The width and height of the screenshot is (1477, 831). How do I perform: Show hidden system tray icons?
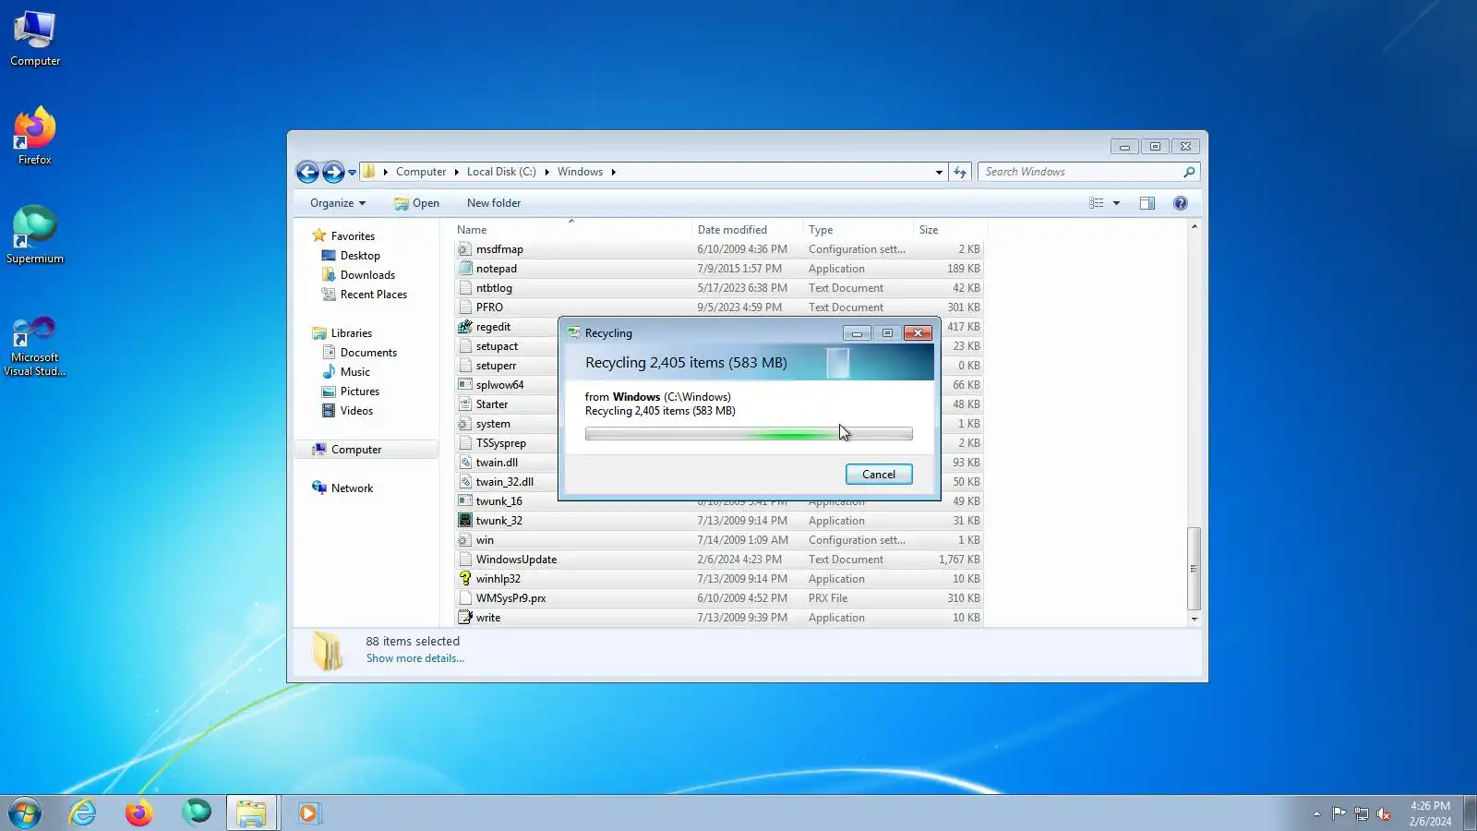pos(1316,813)
